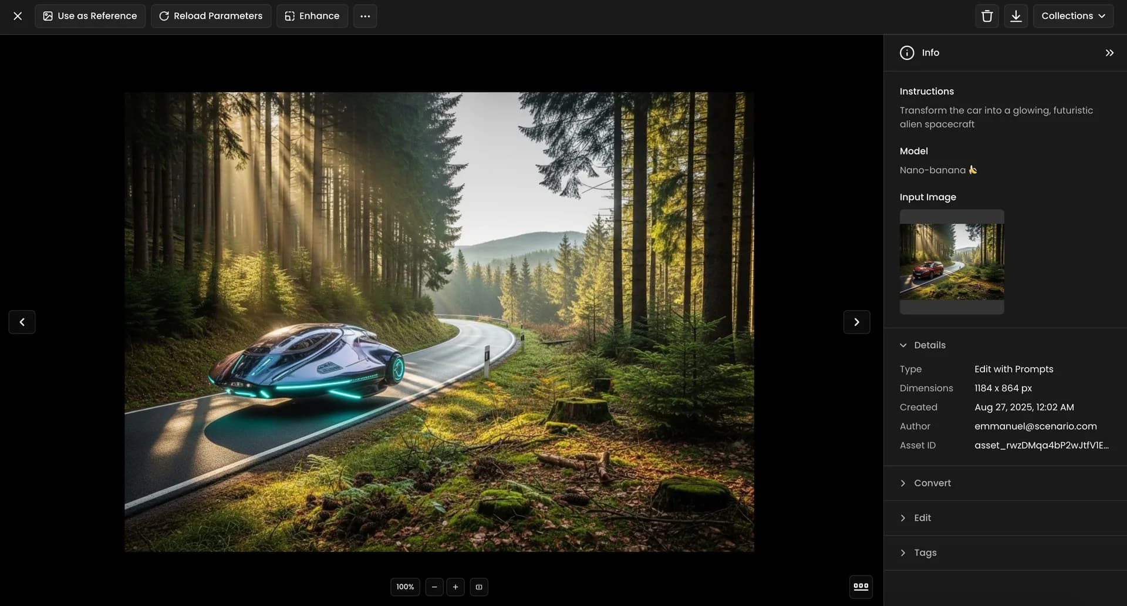The image size is (1127, 606).
Task: Click Use as Reference
Action: [89, 16]
